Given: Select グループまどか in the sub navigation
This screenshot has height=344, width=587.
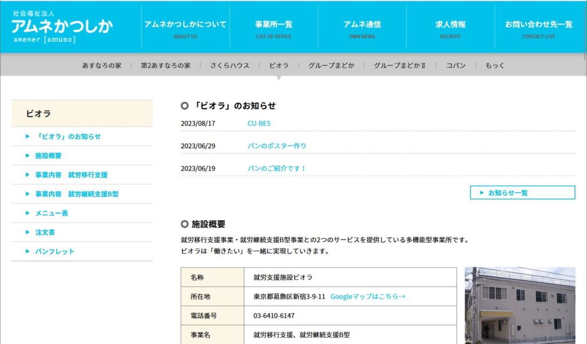Looking at the screenshot, I should [x=331, y=65].
